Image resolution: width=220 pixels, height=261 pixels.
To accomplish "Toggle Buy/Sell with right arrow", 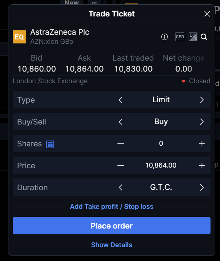I will tap(202, 122).
